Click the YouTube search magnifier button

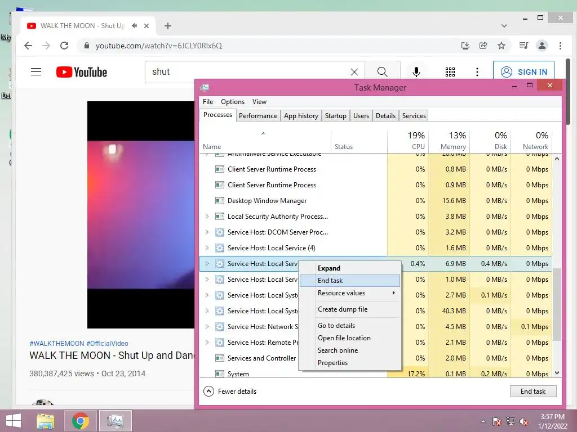(x=383, y=71)
